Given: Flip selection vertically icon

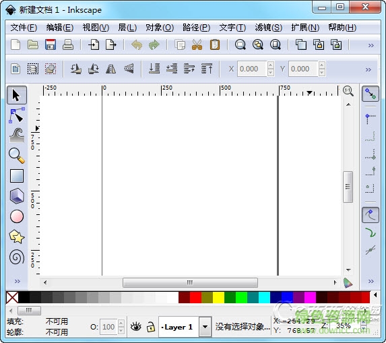Looking at the screenshot, I should point(129,69).
